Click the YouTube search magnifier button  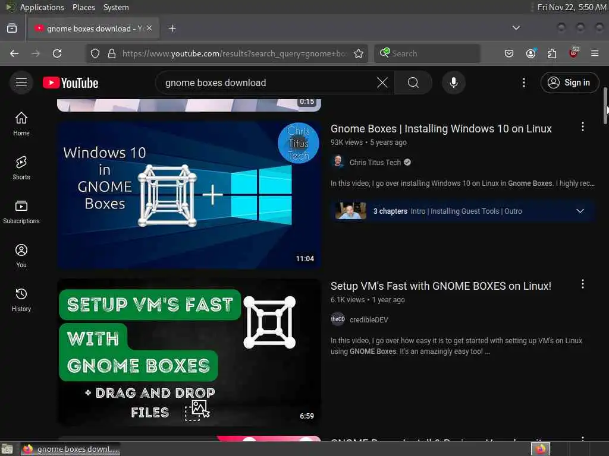(413, 83)
